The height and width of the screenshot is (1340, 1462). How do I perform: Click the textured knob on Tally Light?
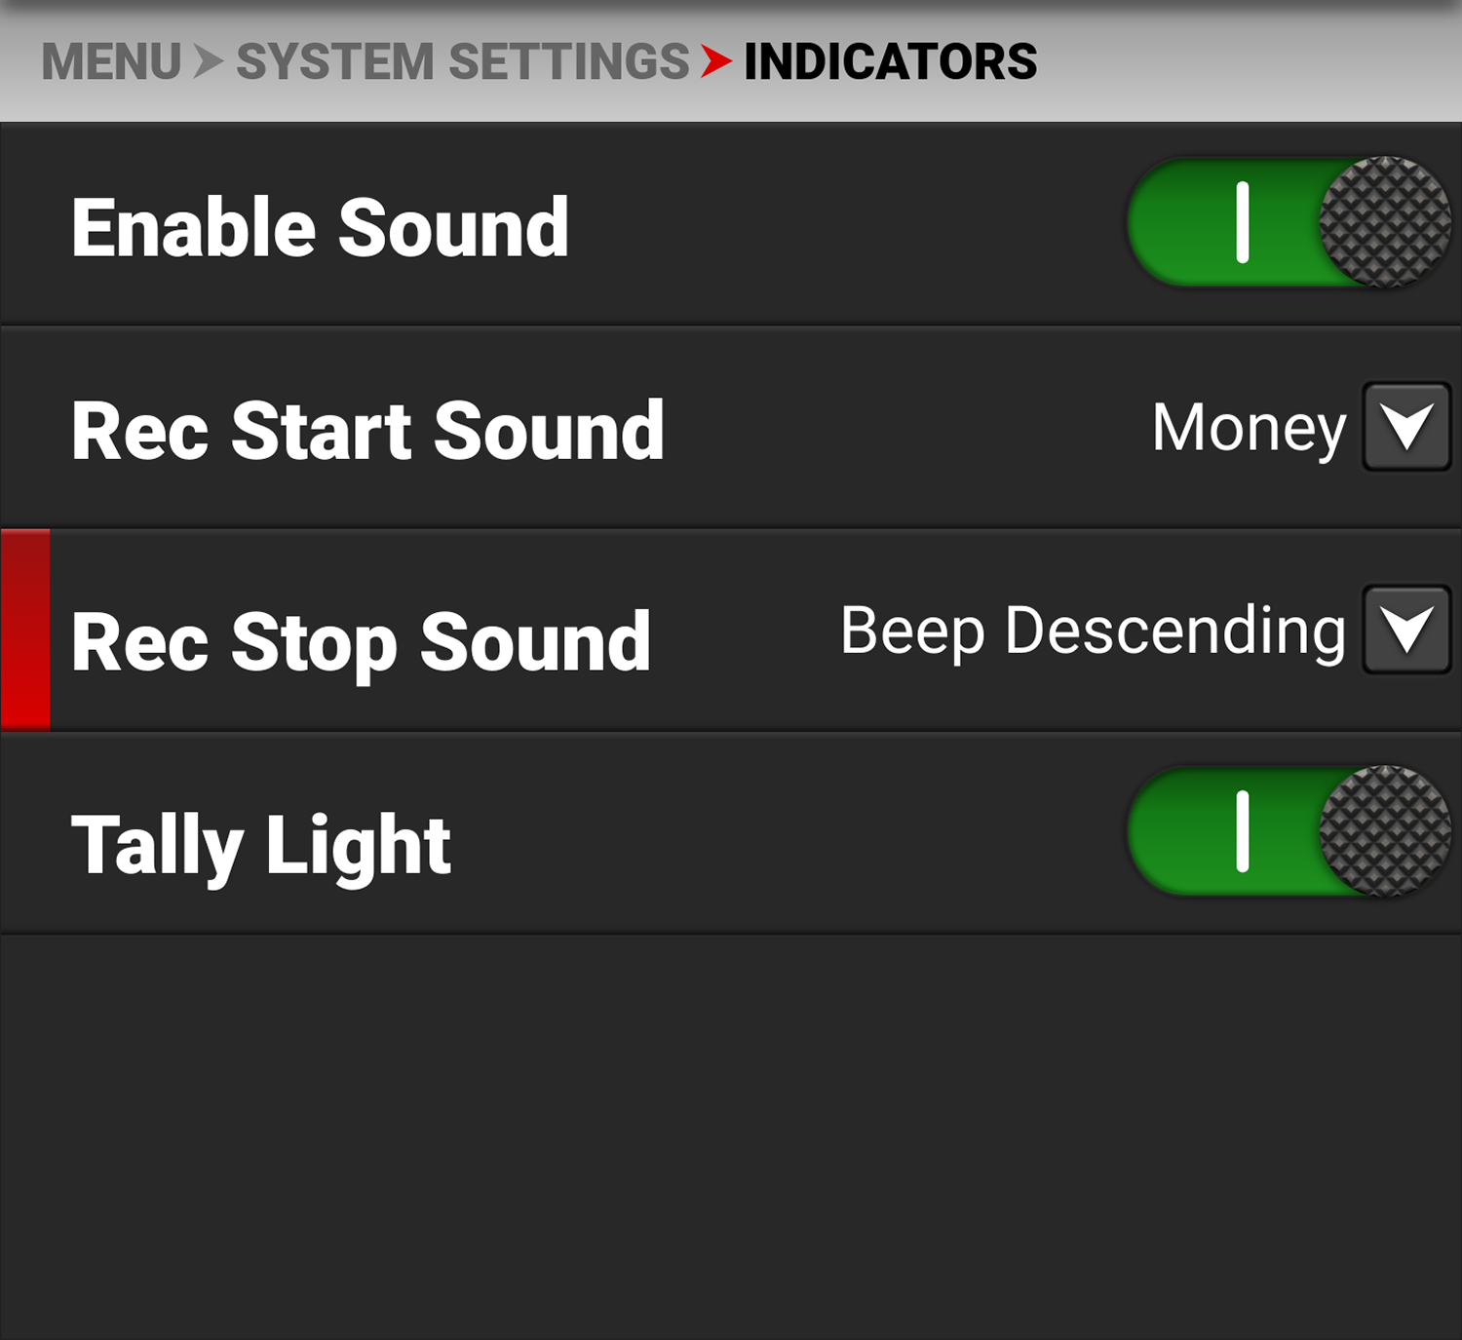click(1384, 831)
